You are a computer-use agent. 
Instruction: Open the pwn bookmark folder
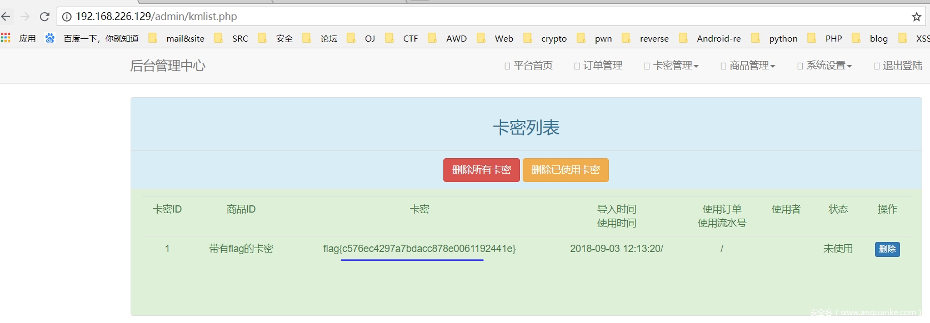point(603,38)
